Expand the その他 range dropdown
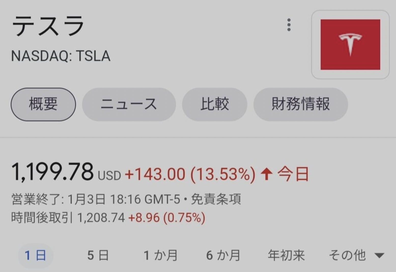The height and width of the screenshot is (272, 396). click(x=356, y=255)
